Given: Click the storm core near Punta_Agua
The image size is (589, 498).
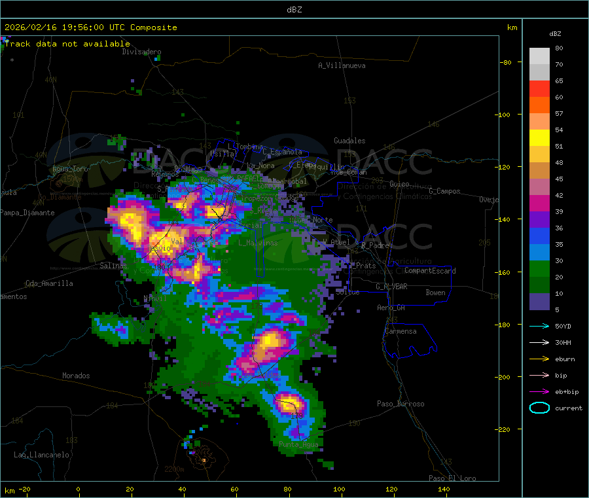Looking at the screenshot, I should [x=290, y=404].
